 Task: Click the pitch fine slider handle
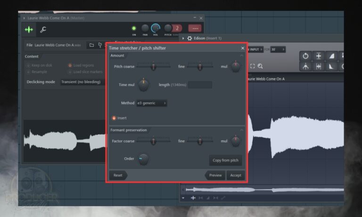(x=200, y=67)
